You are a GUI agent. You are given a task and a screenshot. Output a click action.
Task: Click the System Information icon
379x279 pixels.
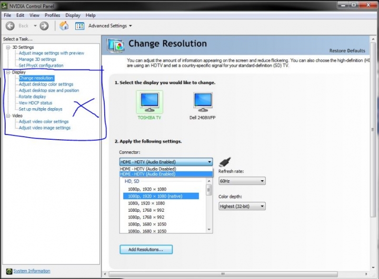[9, 271]
